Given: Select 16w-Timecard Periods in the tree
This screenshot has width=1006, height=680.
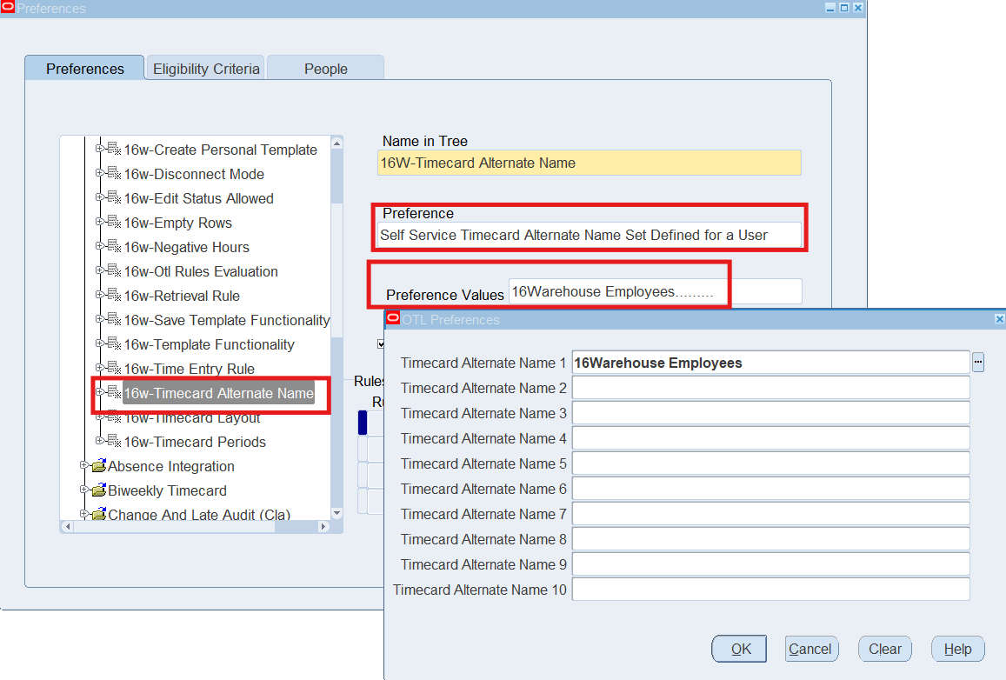Looking at the screenshot, I should click(x=195, y=442).
